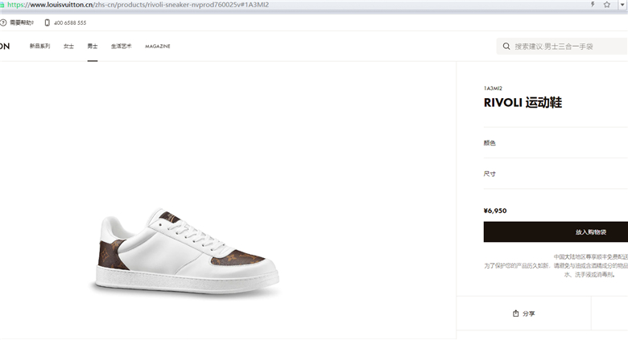This screenshot has width=628, height=340.
Task: Open the 女士 menu
Action: (68, 46)
